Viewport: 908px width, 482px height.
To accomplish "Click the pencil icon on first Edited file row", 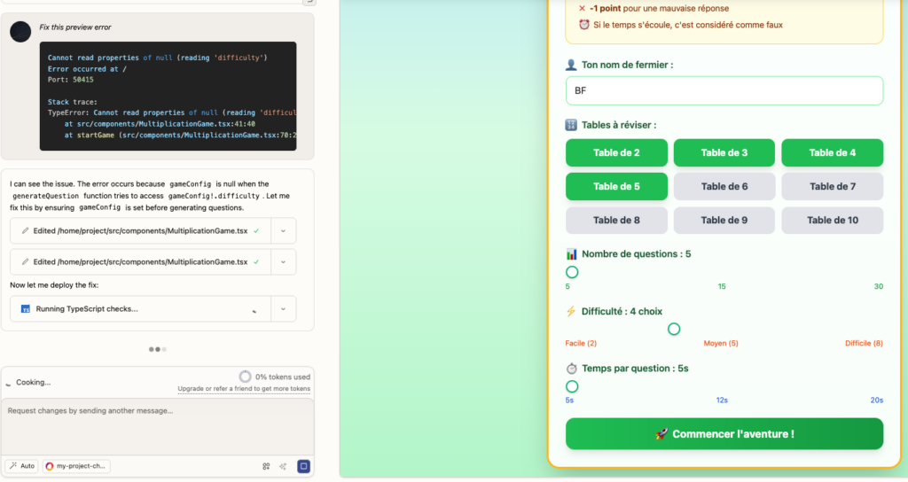I will [x=26, y=230].
